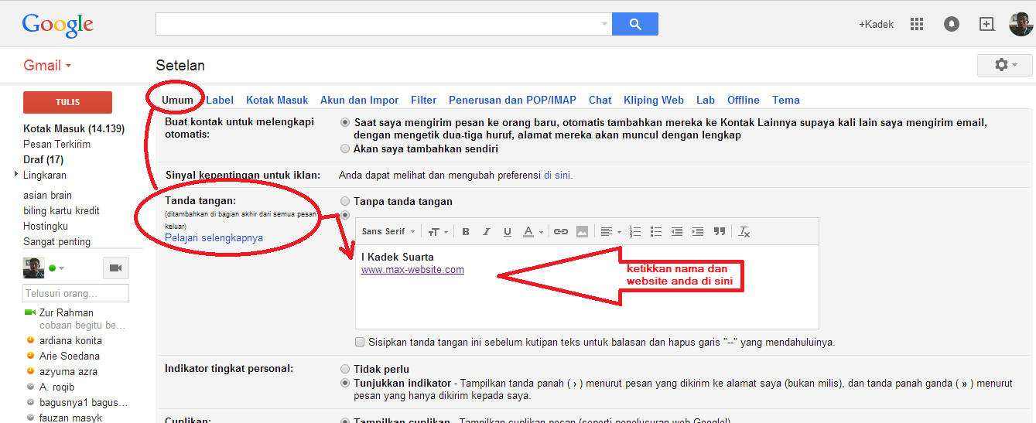Select 'Tunjukkan indikator' radio button
This screenshot has width=1036, height=423.
345,383
